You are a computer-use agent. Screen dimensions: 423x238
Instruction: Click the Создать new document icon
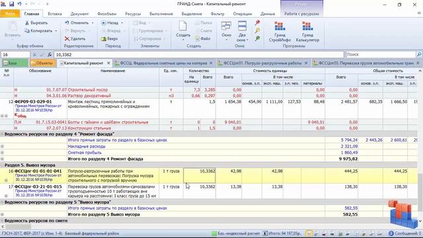pos(183,26)
